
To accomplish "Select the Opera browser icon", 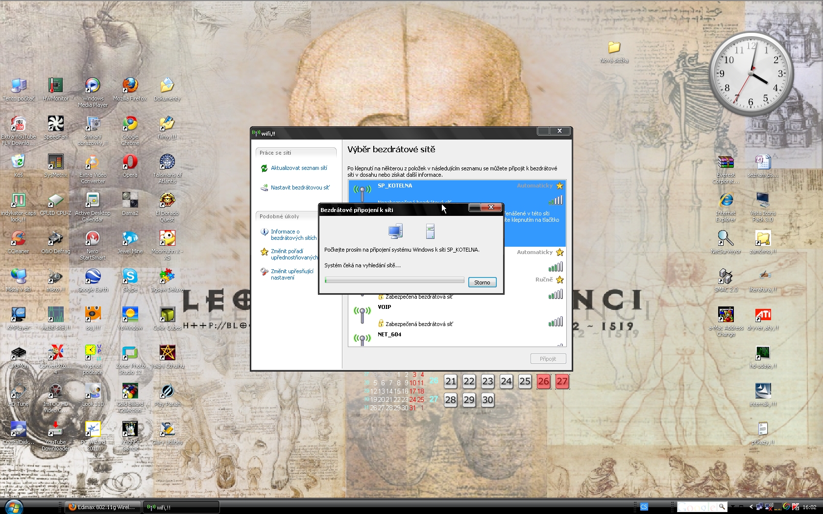I will (x=130, y=165).
